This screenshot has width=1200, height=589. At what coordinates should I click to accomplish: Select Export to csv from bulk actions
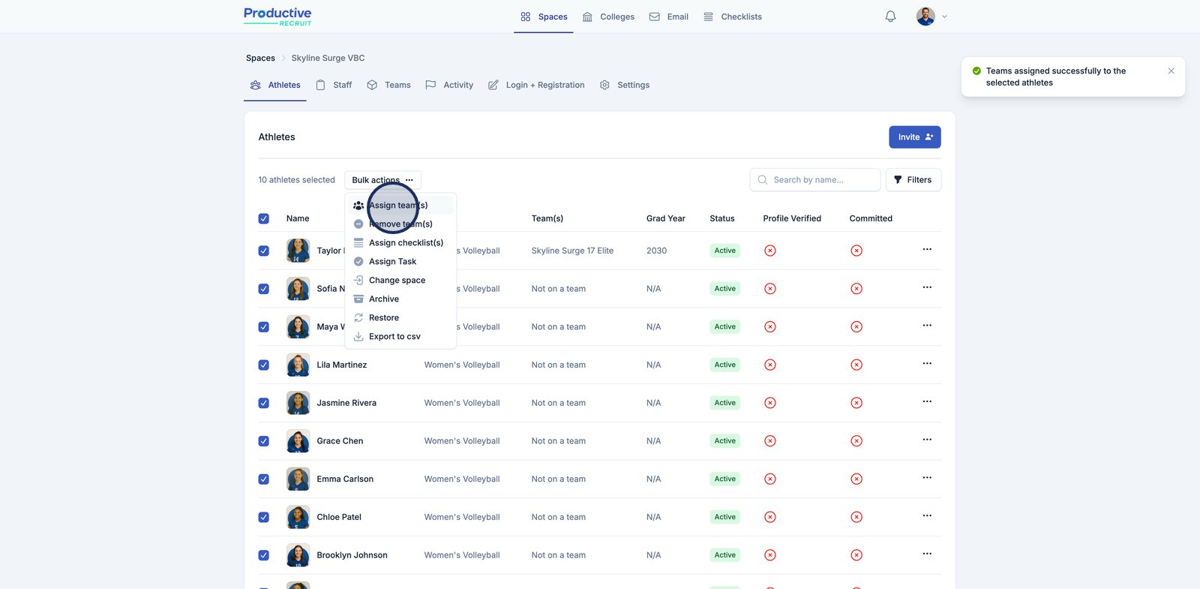pos(394,336)
